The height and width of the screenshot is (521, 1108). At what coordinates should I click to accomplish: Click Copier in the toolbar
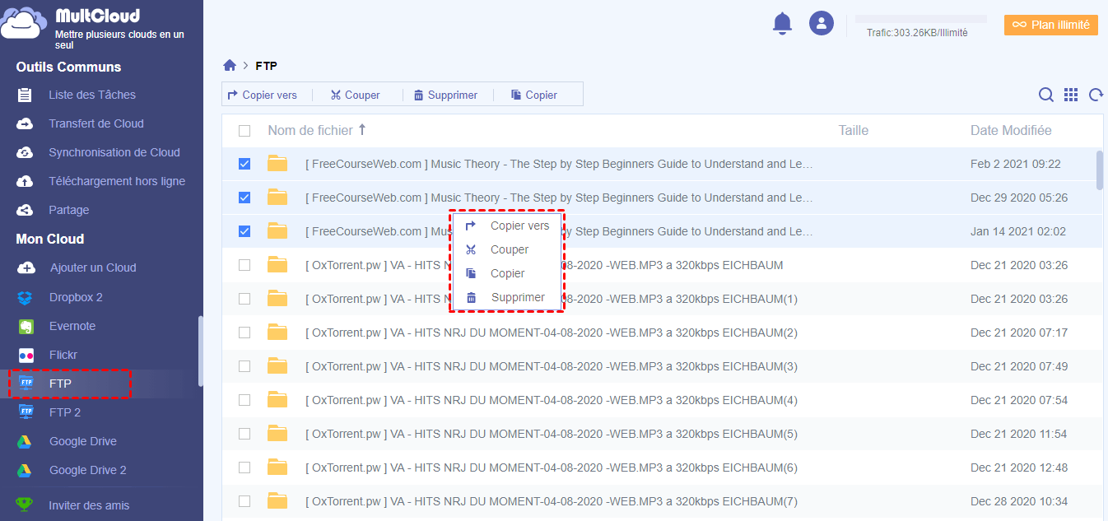[x=534, y=95]
